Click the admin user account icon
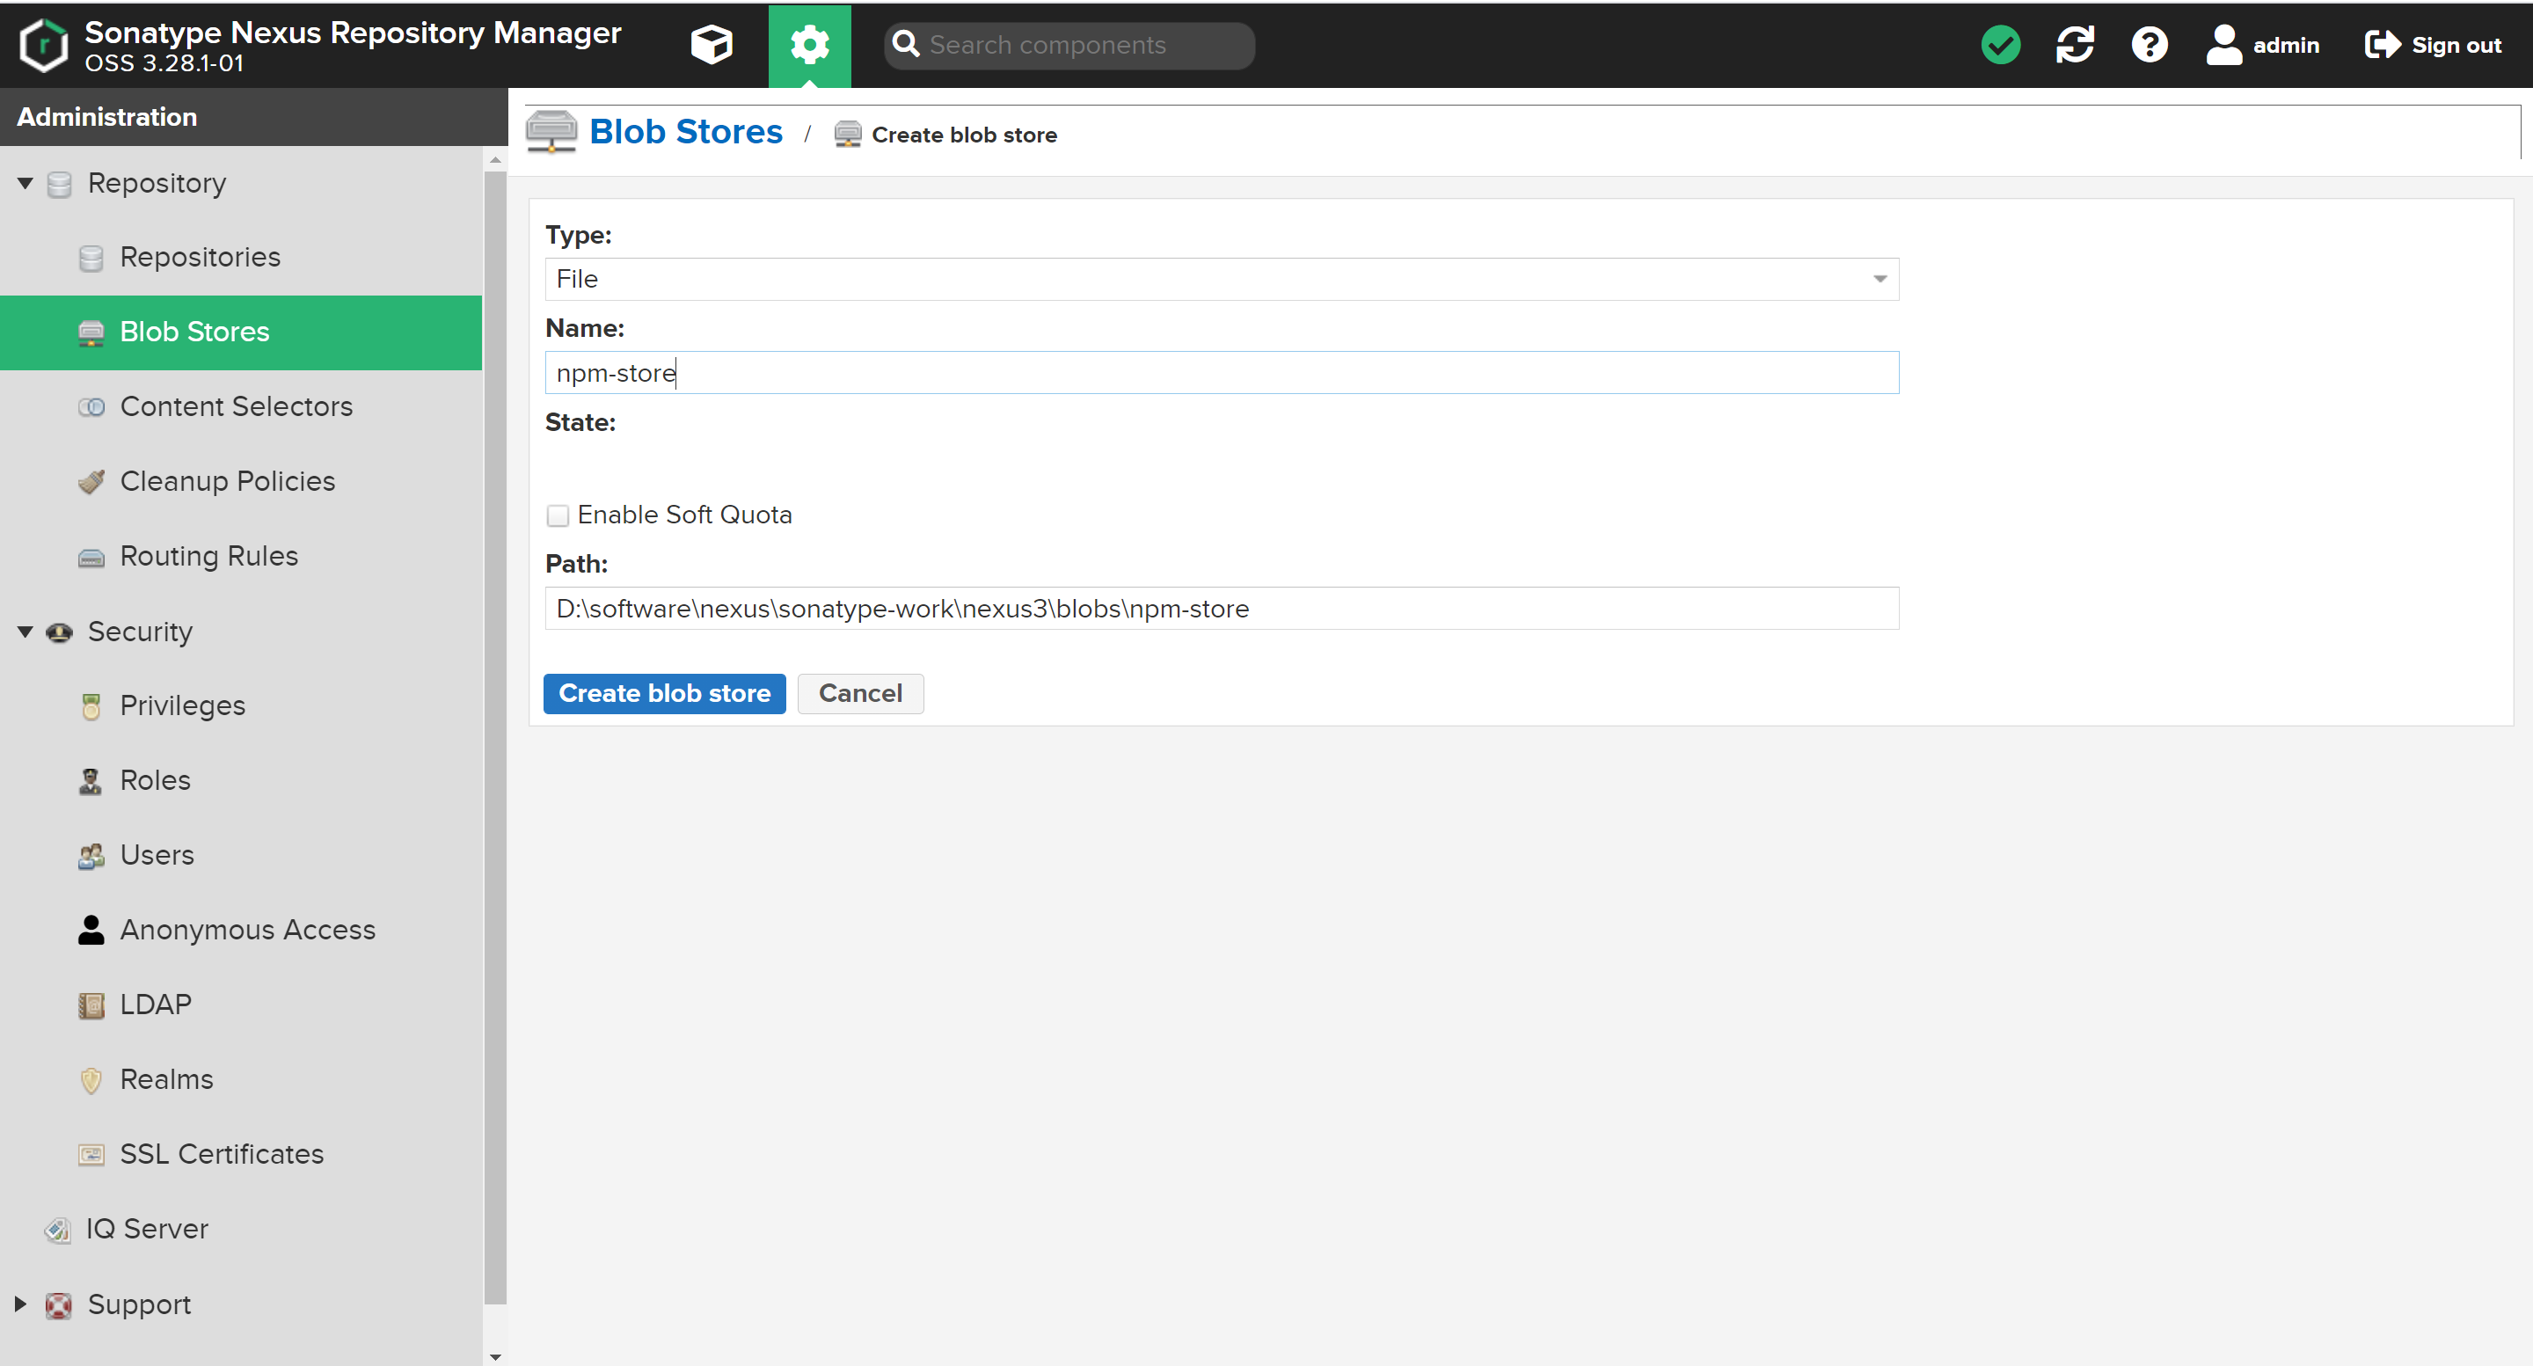Viewport: 2533px width, 1366px height. 2223,44
